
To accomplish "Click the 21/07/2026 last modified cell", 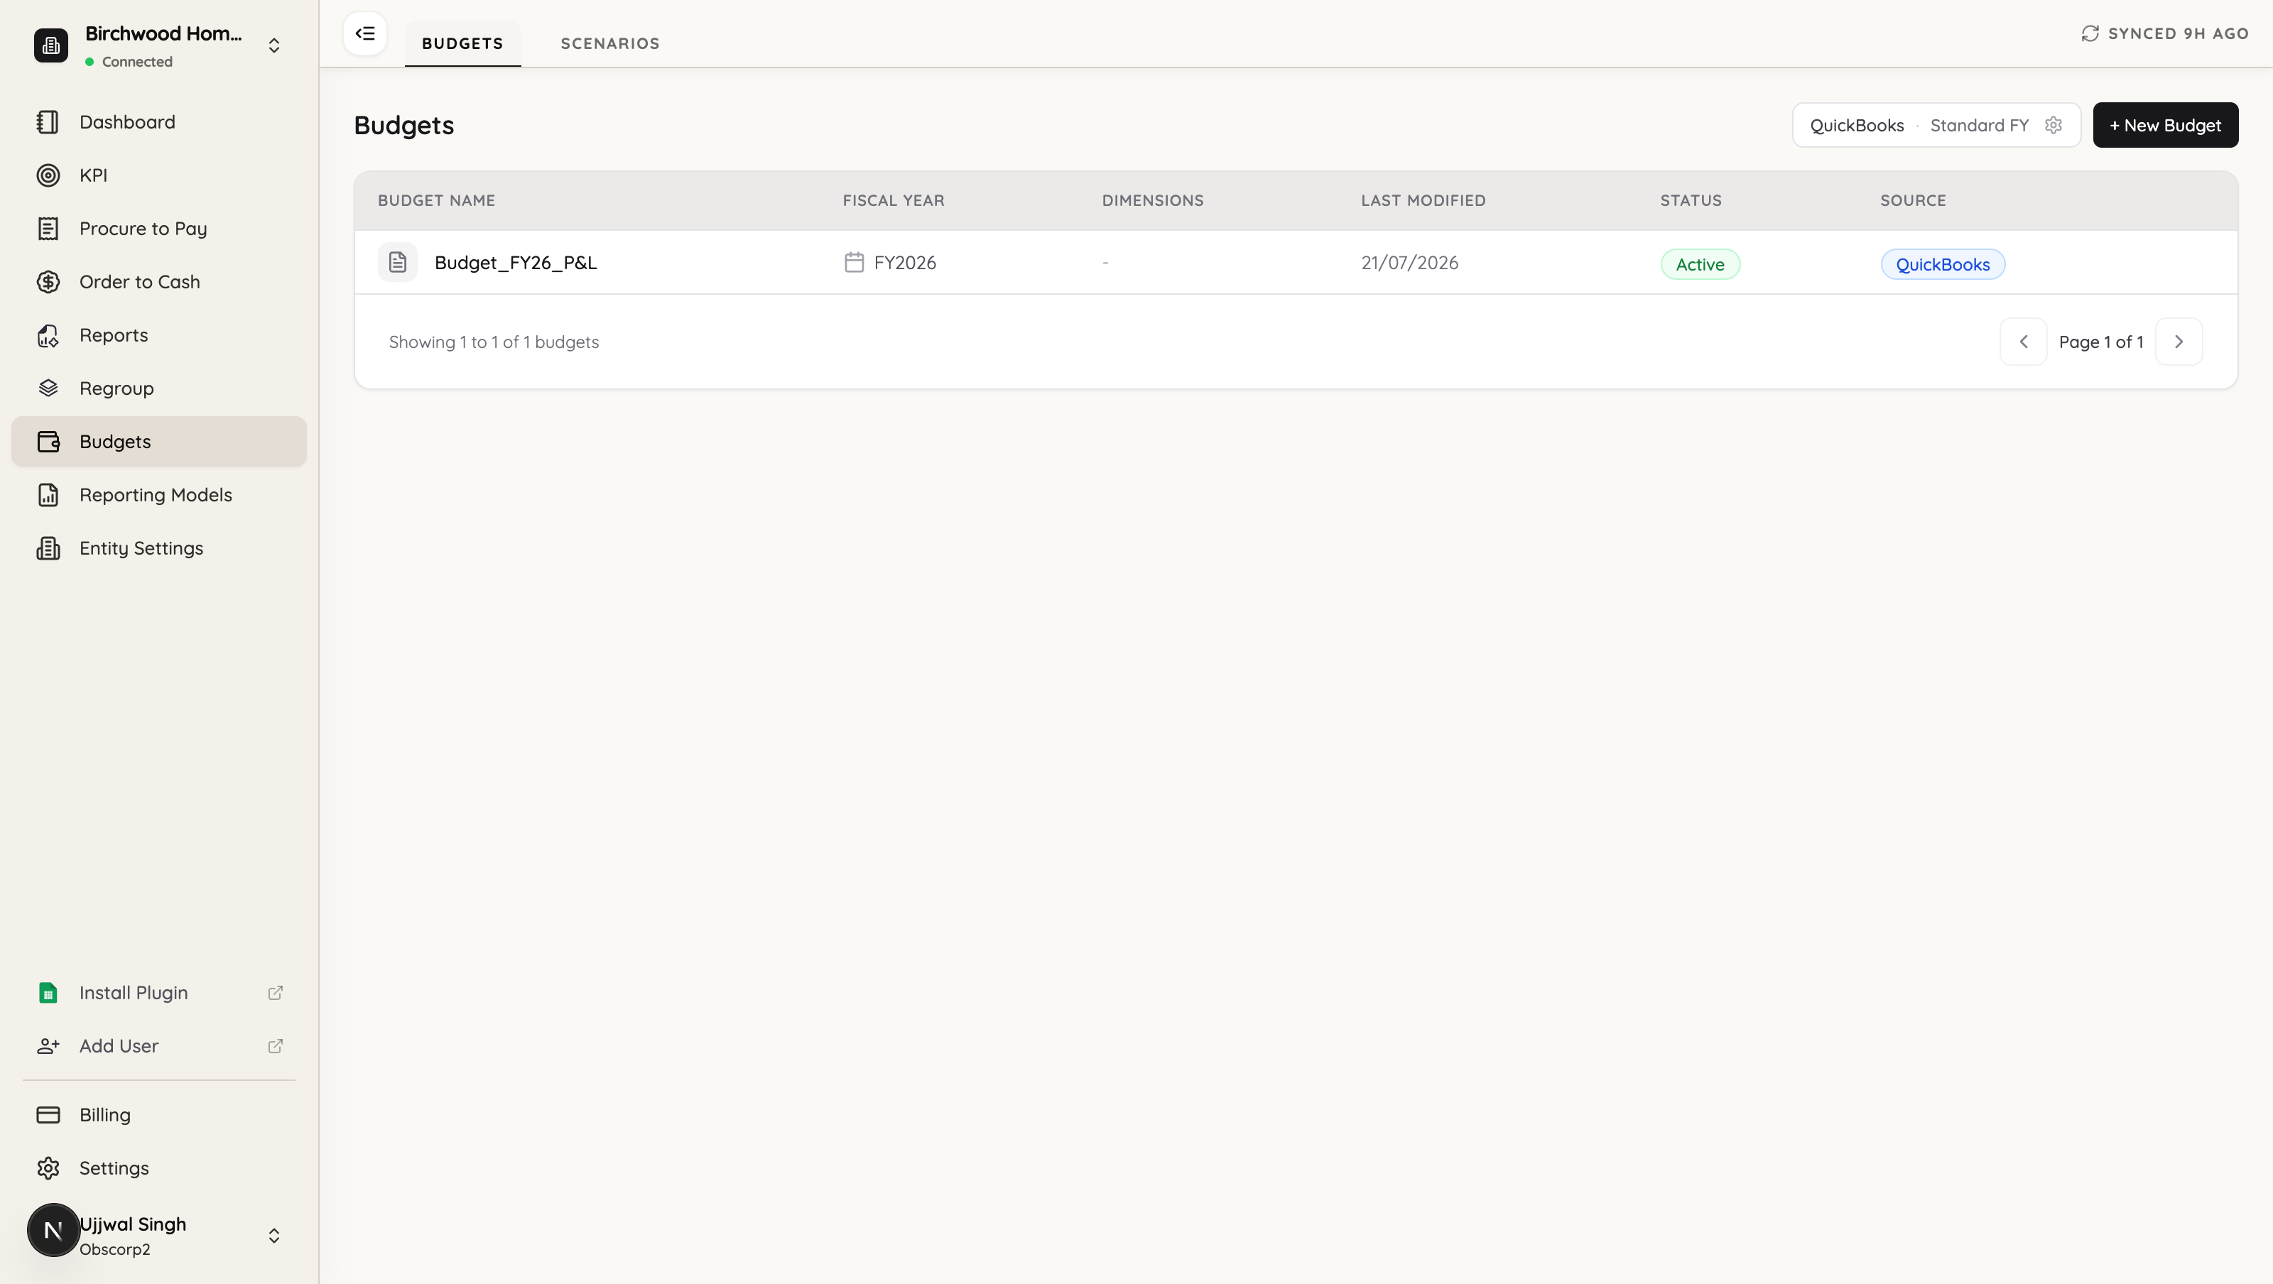I will click(1409, 263).
